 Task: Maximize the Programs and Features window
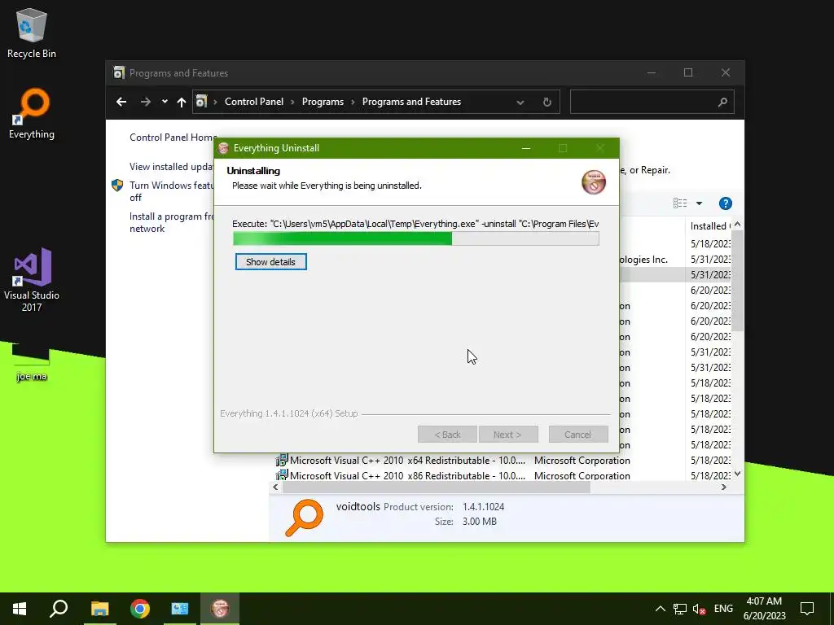(687, 72)
